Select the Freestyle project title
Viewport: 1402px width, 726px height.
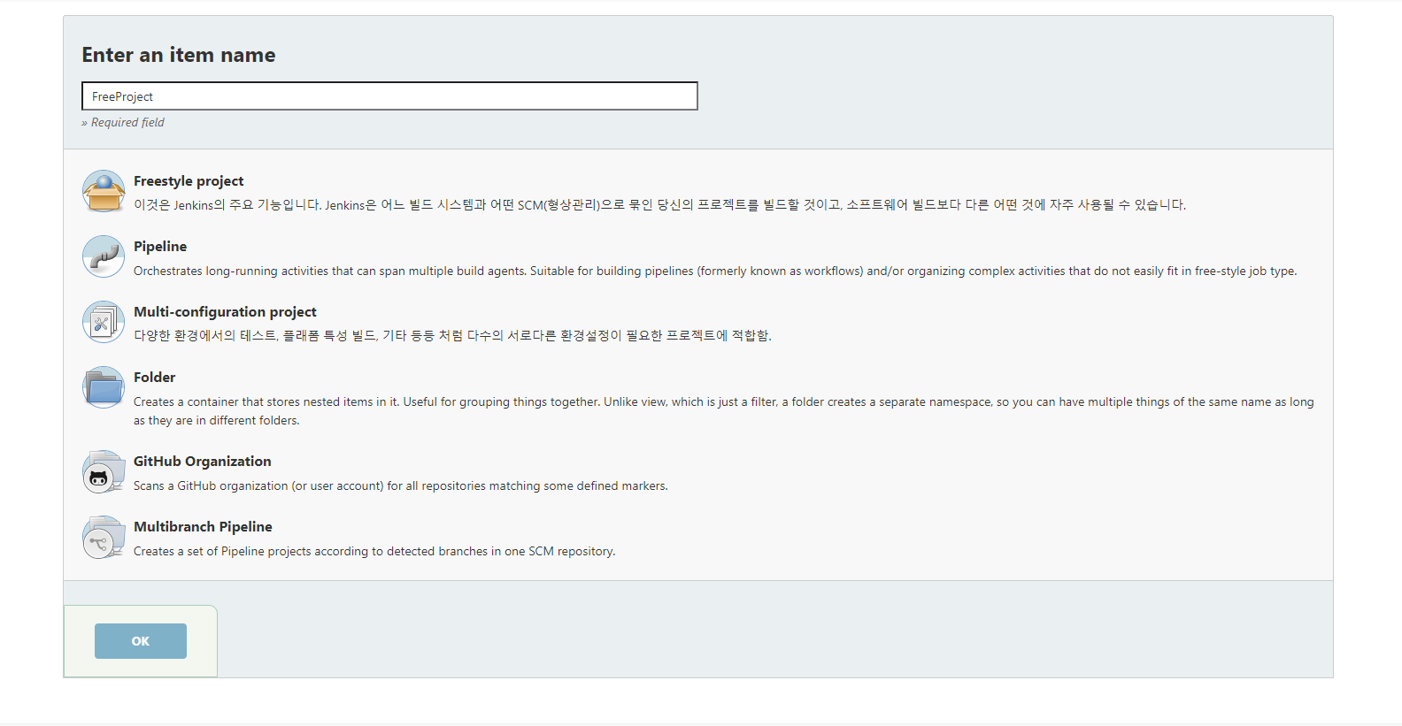pyautogui.click(x=189, y=180)
